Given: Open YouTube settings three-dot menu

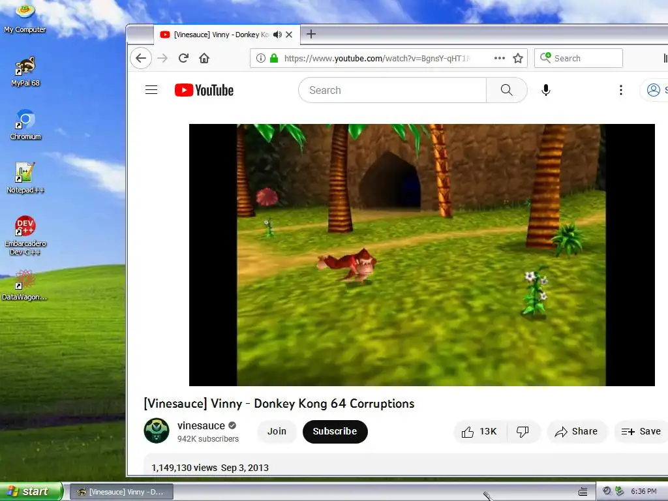Looking at the screenshot, I should (x=621, y=90).
